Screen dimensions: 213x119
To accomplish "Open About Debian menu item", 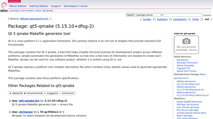I will [x=18, y=6].
